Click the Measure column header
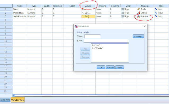 pos(145,6)
